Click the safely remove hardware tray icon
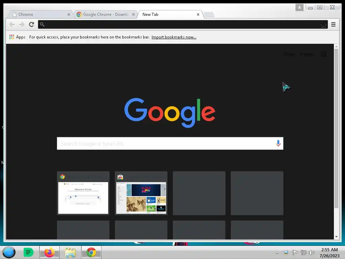 (x=286, y=252)
